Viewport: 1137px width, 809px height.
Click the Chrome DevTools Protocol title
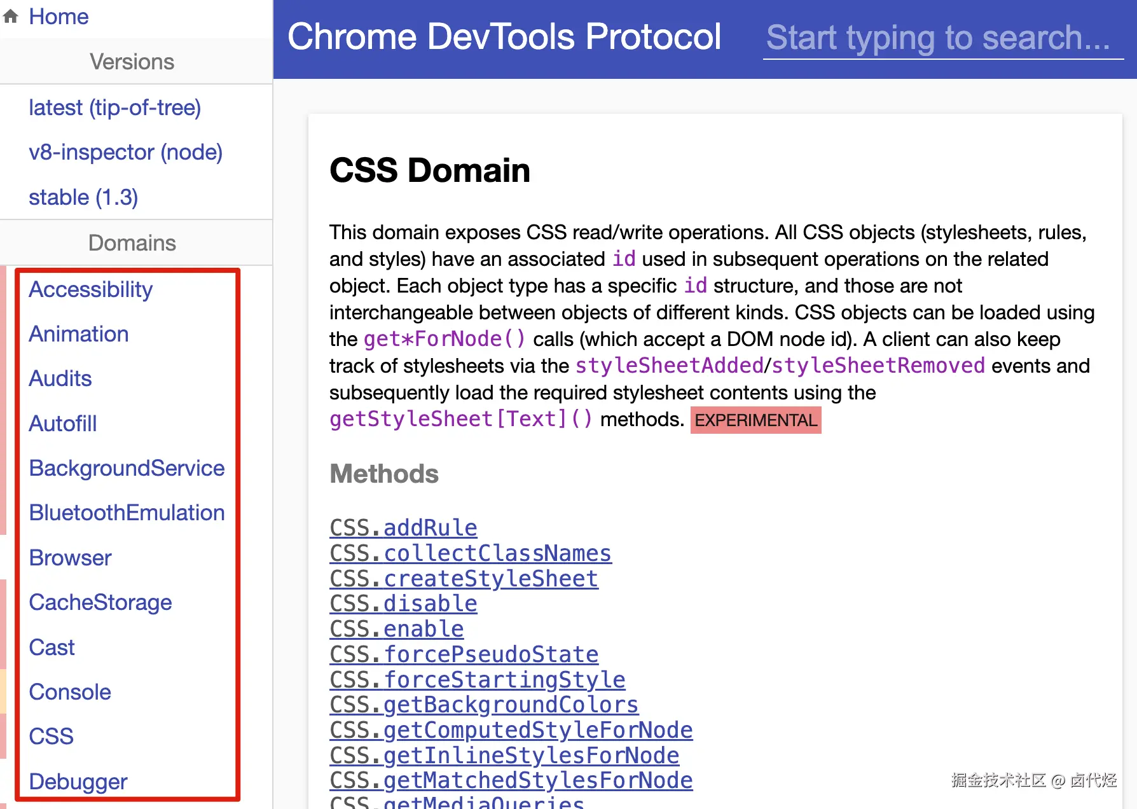(x=504, y=37)
